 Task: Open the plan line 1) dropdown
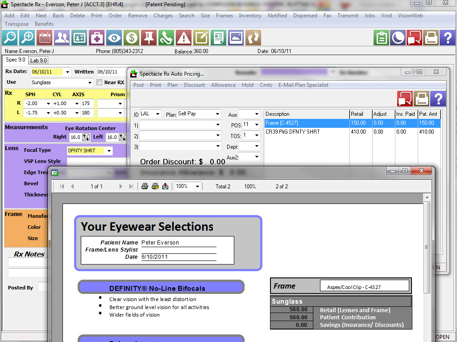pyautogui.click(x=218, y=125)
